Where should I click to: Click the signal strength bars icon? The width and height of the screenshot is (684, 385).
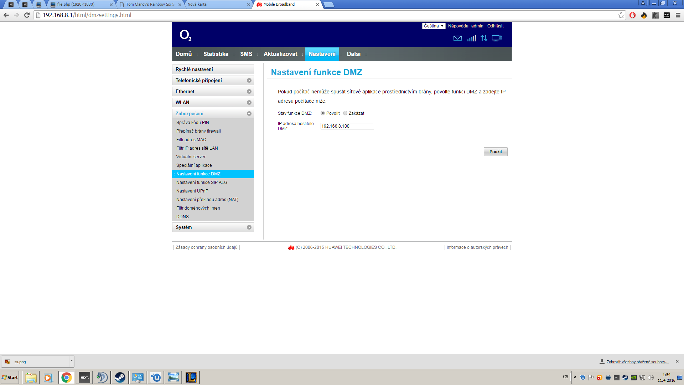click(471, 38)
